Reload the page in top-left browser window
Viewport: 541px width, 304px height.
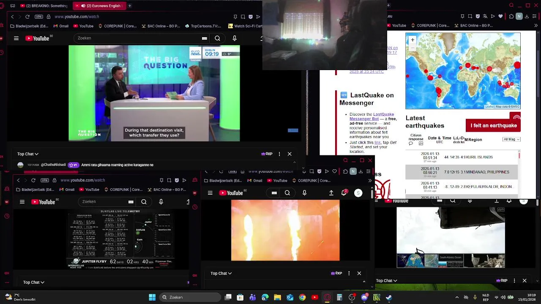coord(27,16)
